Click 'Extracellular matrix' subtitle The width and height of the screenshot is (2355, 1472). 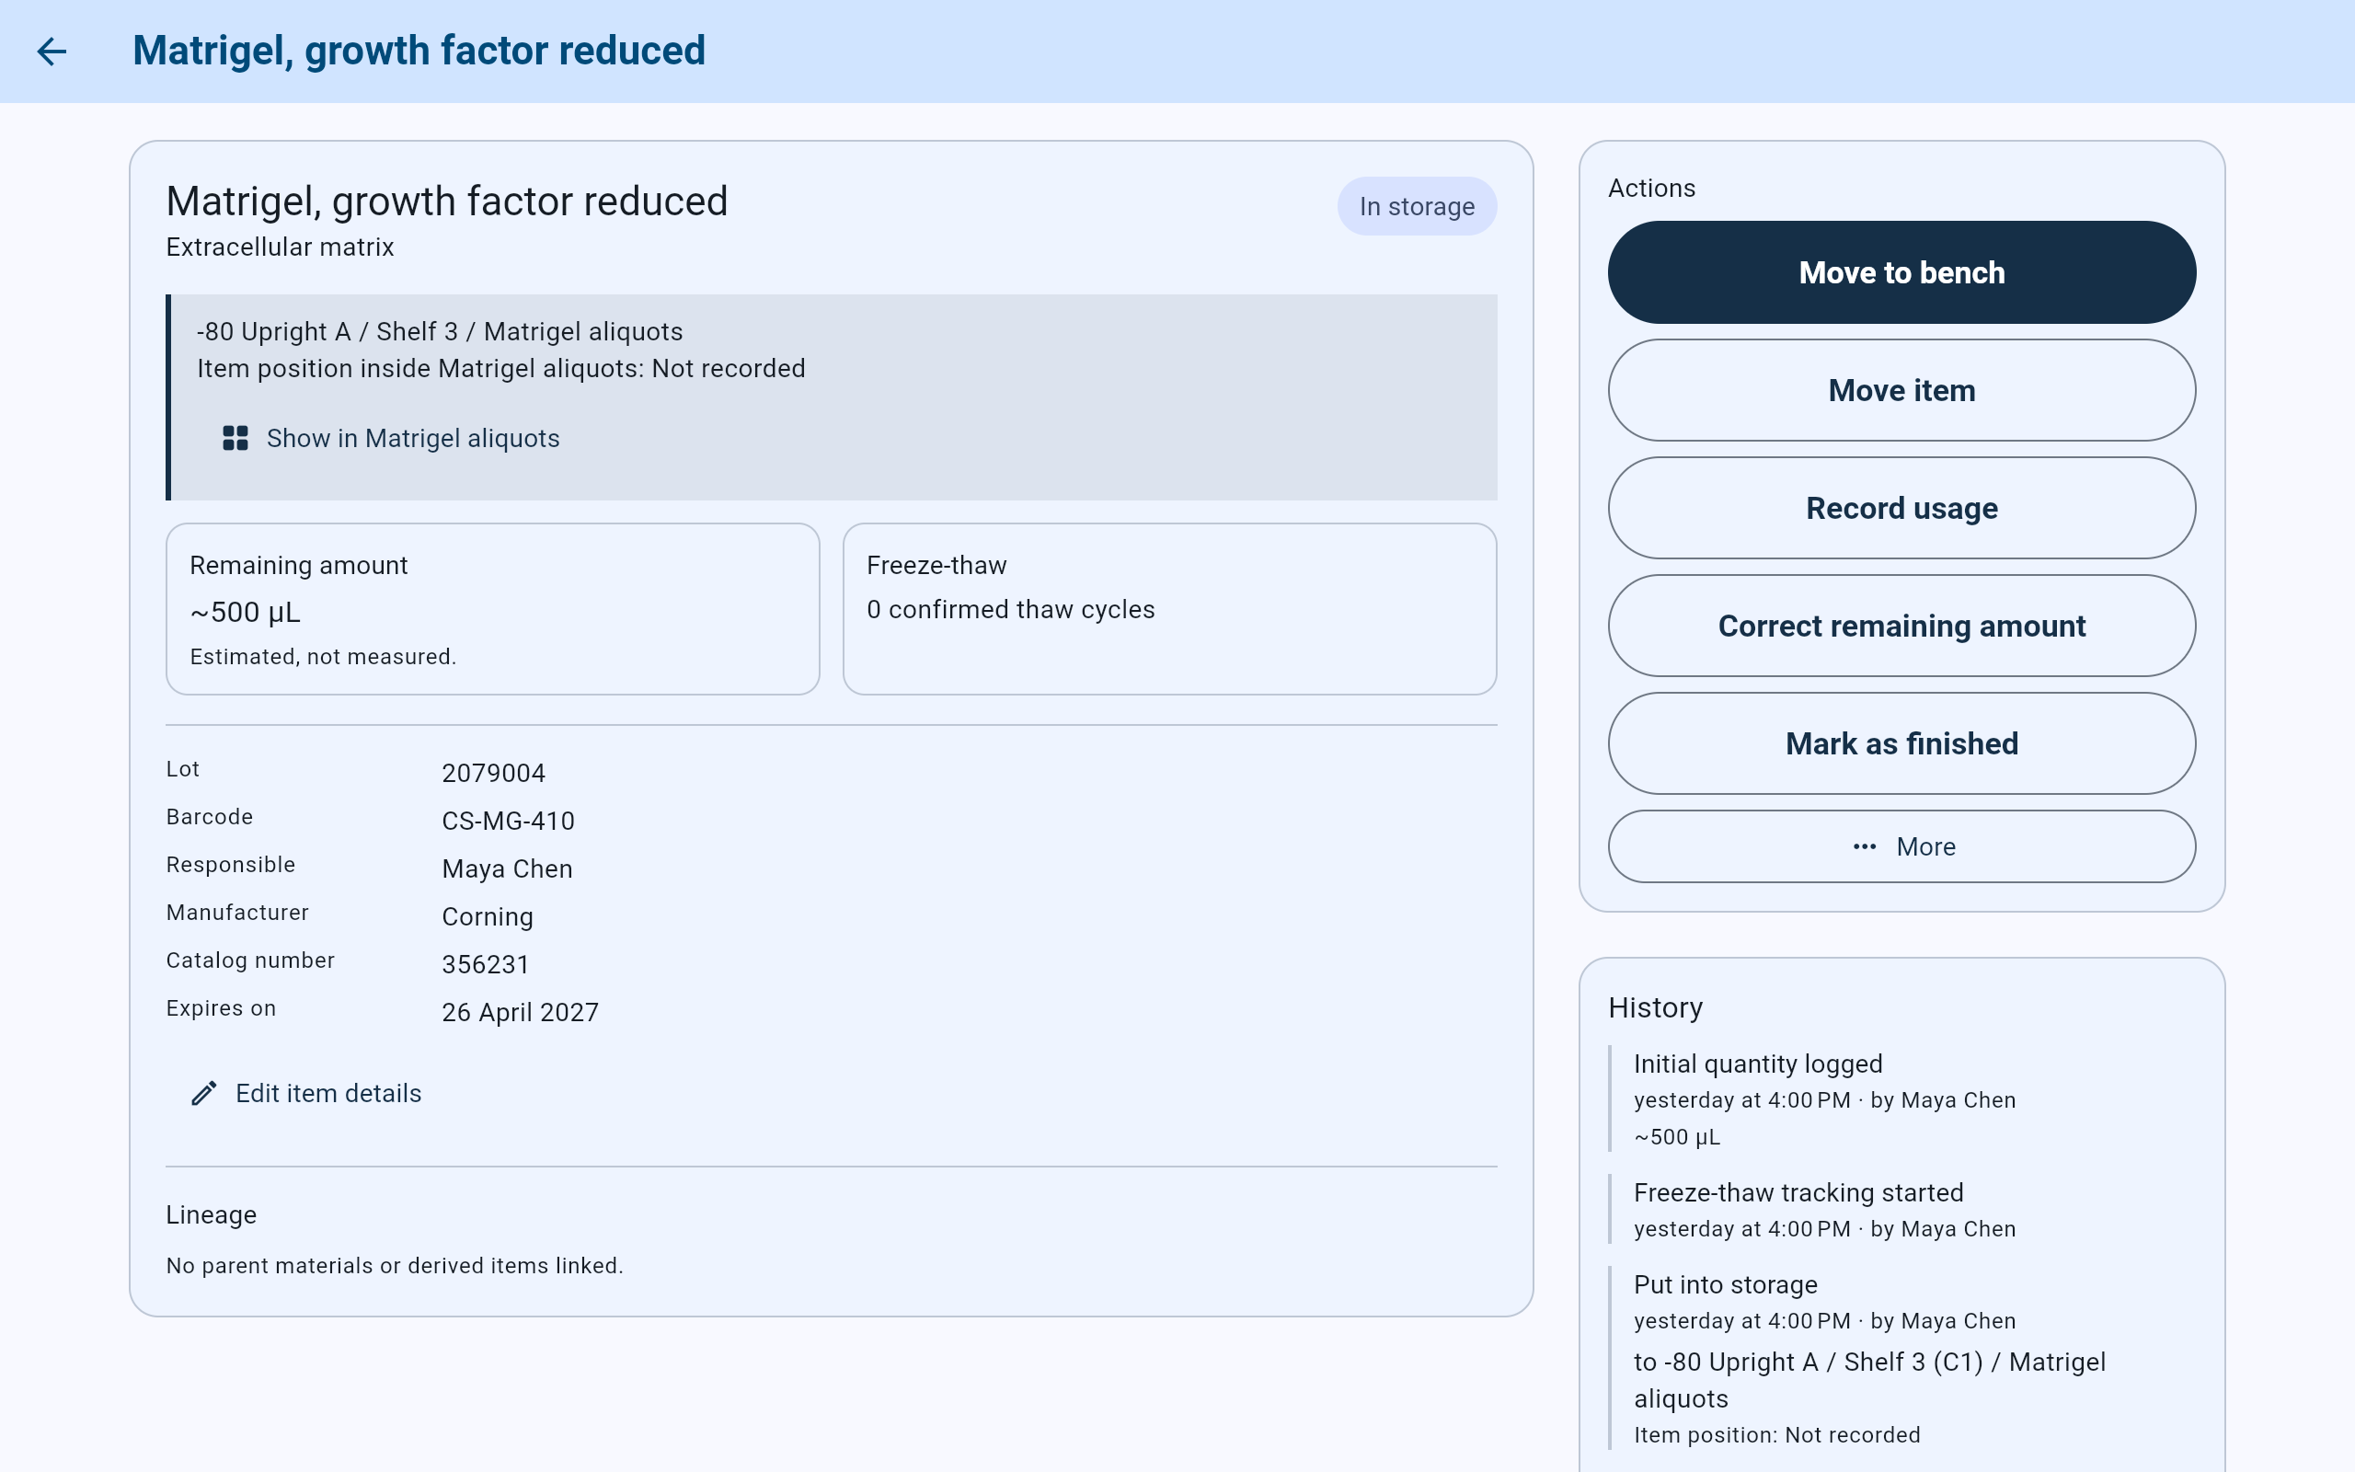pos(281,247)
